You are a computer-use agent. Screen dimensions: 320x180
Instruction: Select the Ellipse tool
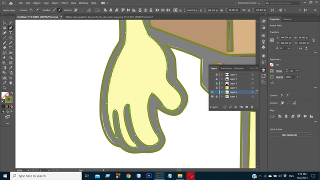click(10, 38)
